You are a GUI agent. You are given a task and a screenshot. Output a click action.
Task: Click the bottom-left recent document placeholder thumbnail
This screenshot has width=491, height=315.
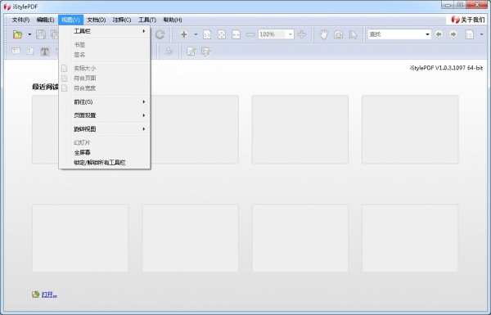pyautogui.click(x=80, y=238)
